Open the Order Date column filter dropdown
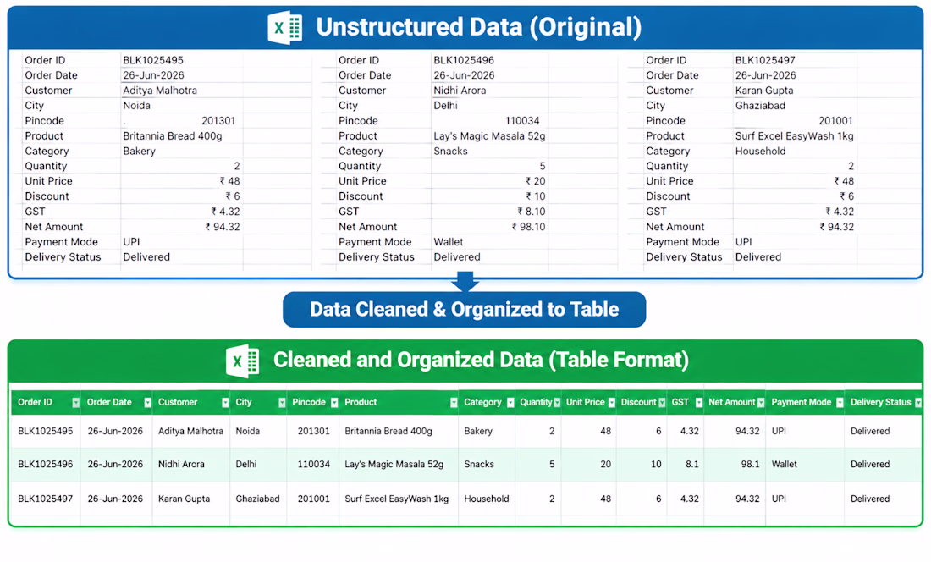This screenshot has width=931, height=562. [x=147, y=403]
